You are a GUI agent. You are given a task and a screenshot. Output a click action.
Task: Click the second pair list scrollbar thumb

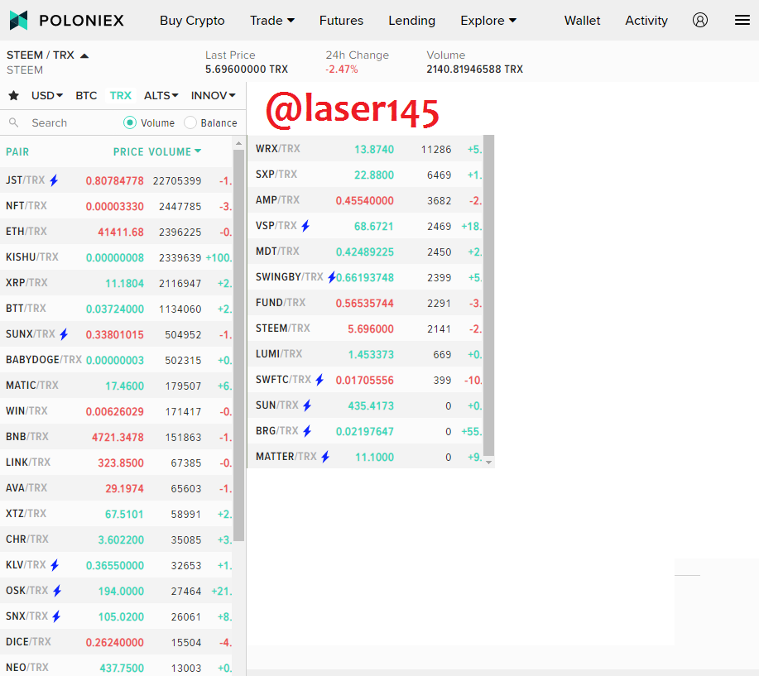click(489, 295)
